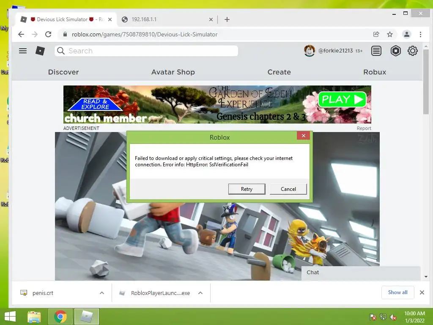Open muted volume tray icon
The height and width of the screenshot is (325, 433).
393,317
